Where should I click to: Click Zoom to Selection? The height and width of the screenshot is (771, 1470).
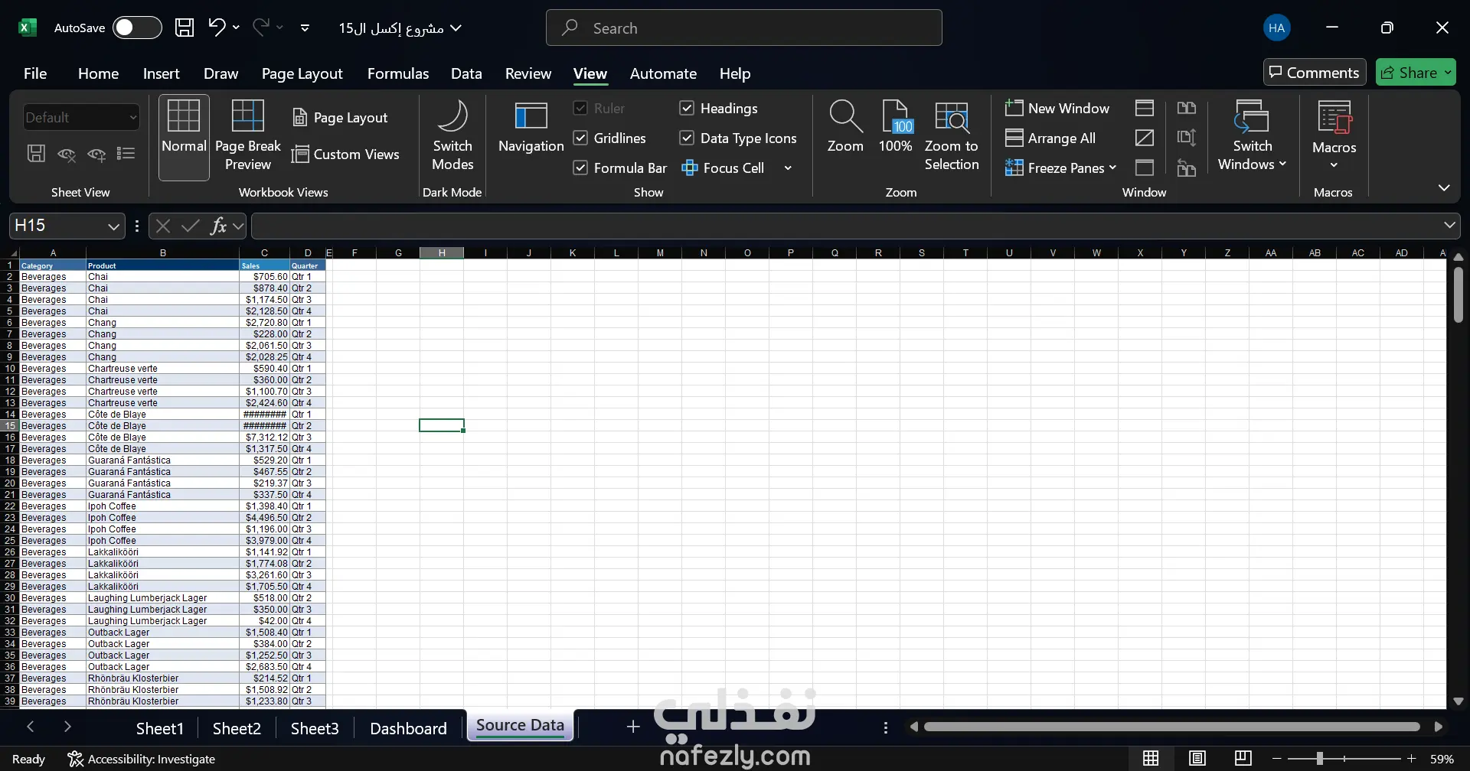click(952, 136)
